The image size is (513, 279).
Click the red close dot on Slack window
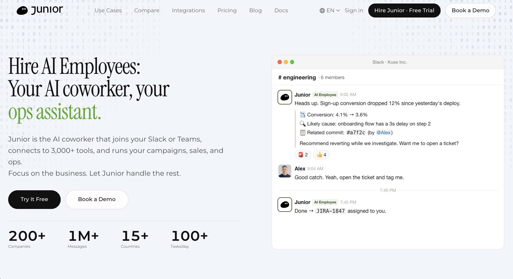pos(280,62)
